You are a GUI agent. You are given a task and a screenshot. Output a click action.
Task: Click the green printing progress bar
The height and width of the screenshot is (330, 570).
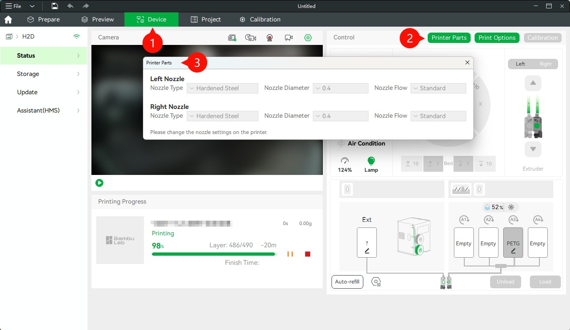214,254
